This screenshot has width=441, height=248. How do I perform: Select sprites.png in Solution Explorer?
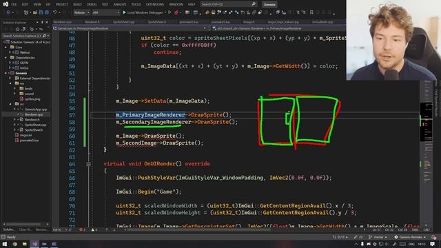pos(32,99)
